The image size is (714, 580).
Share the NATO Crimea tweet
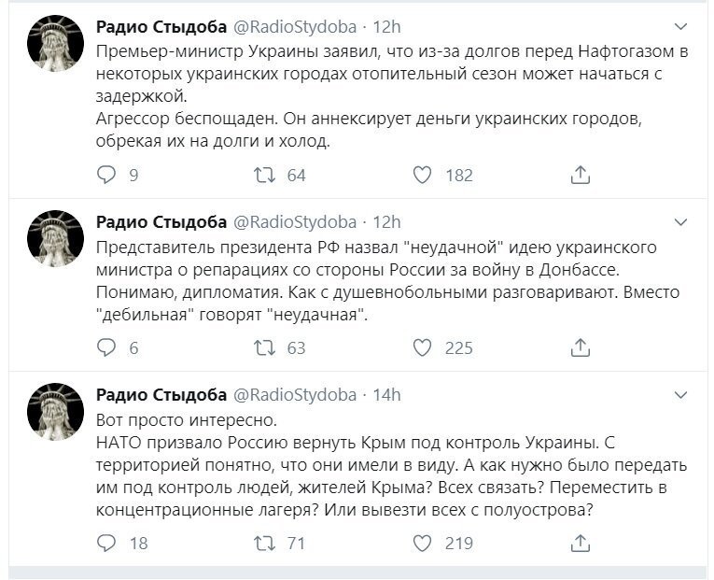point(581,543)
